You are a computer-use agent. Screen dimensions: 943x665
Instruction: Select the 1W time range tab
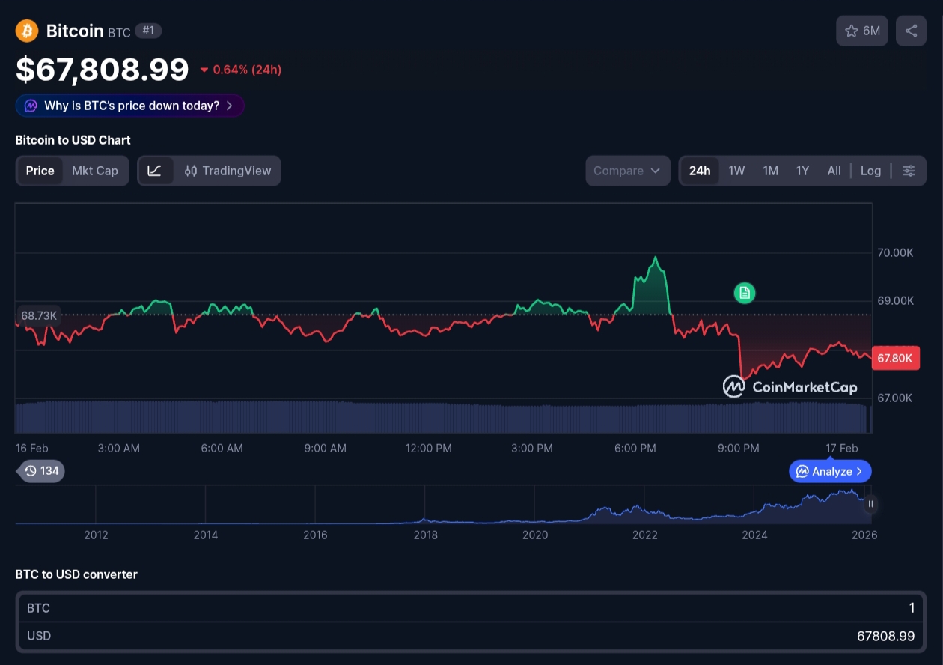click(x=736, y=171)
